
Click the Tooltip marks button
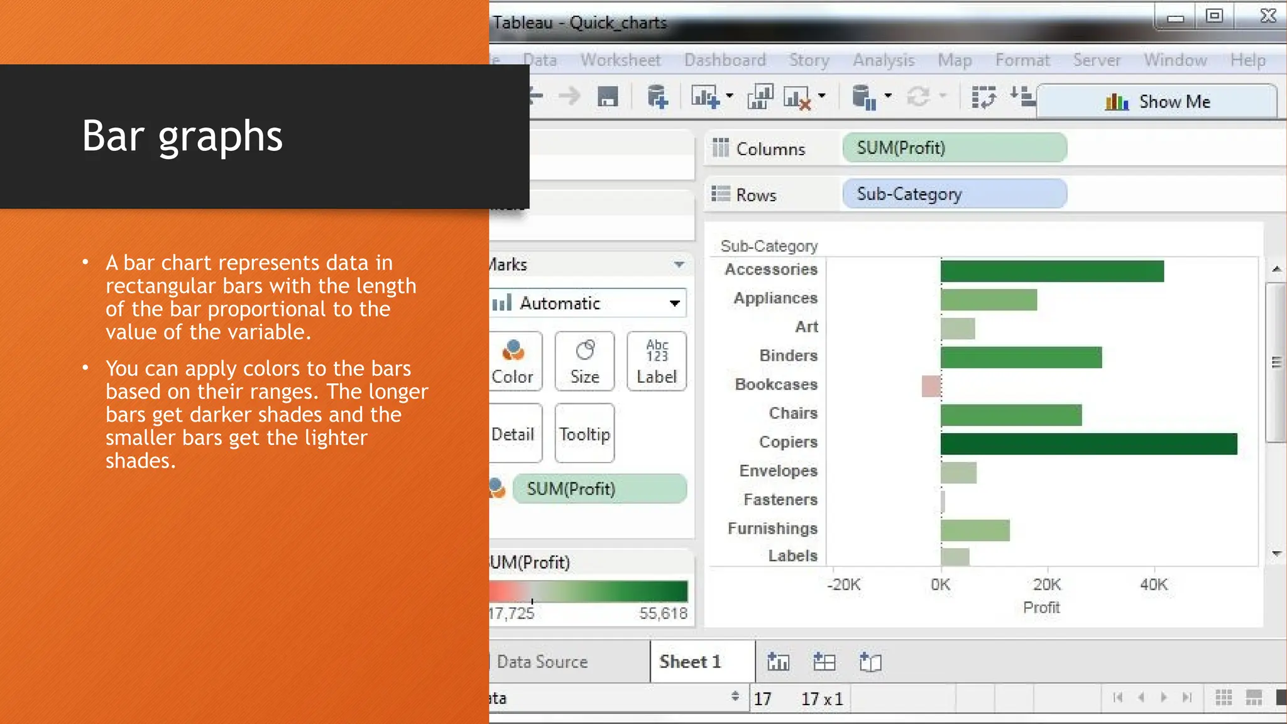click(584, 434)
